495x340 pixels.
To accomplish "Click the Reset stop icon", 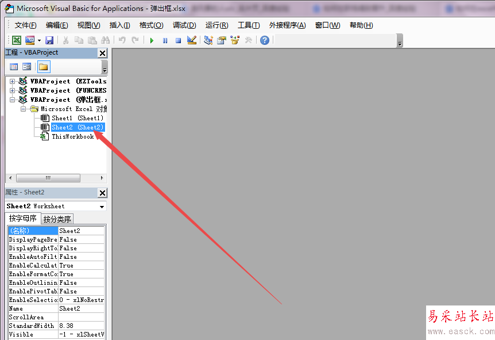I will [x=179, y=40].
